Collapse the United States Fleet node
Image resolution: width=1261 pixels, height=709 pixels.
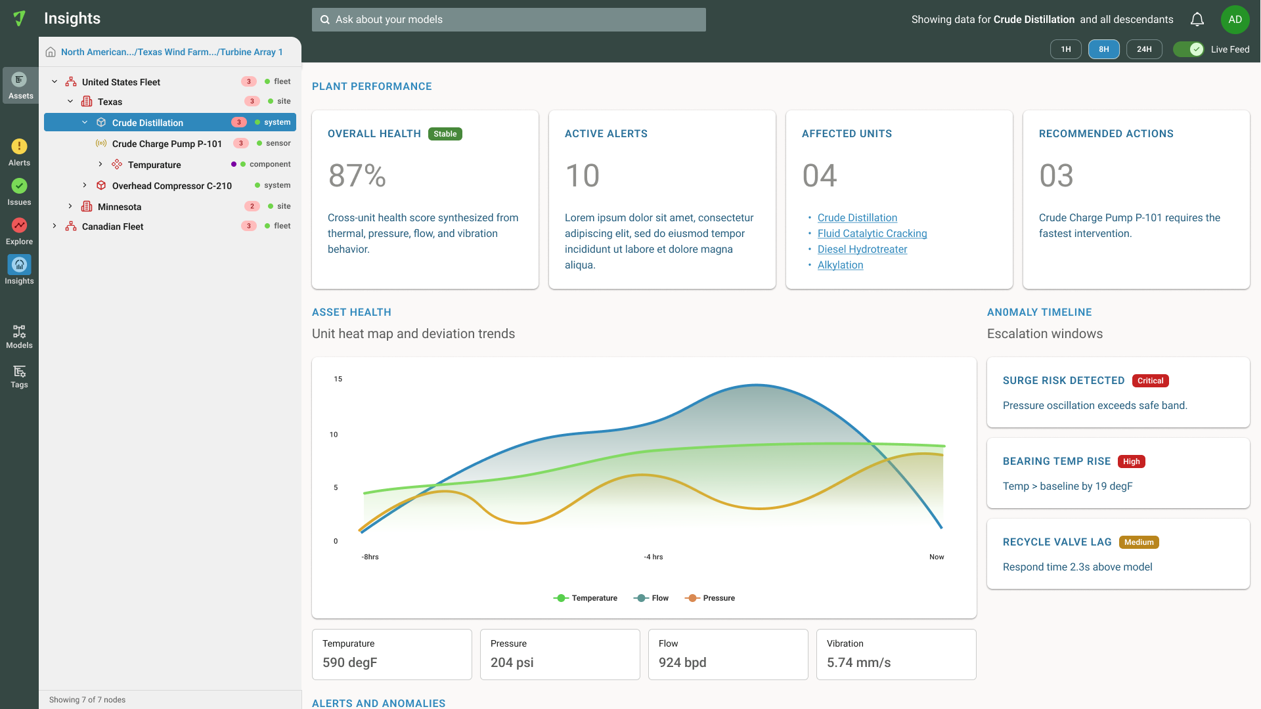(x=55, y=82)
